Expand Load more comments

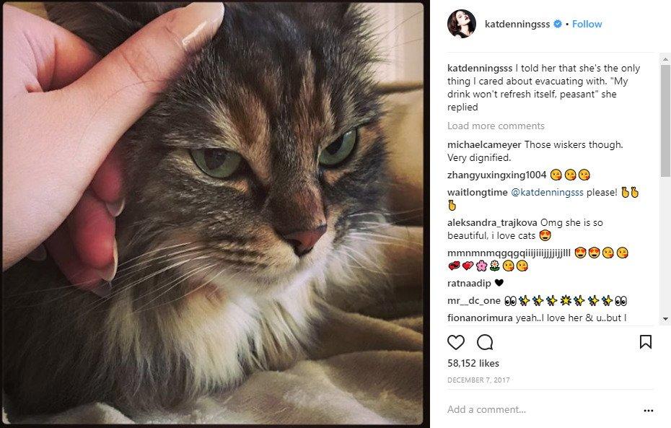(x=496, y=126)
